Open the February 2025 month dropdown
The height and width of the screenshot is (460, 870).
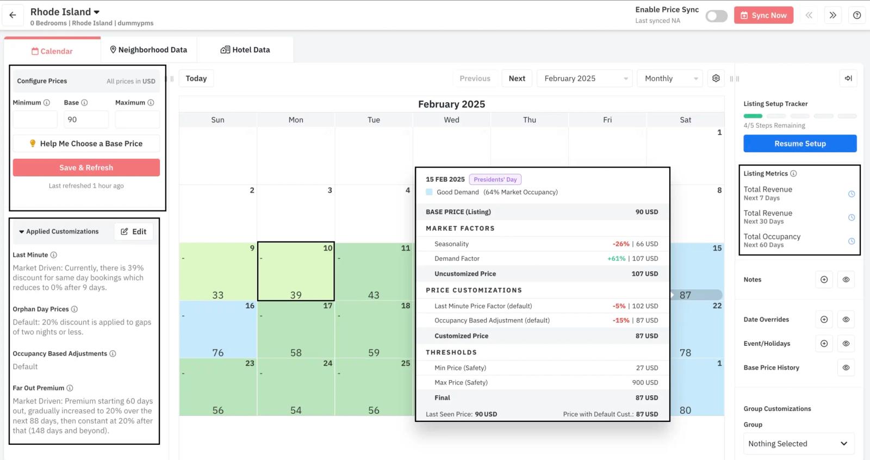coord(585,78)
